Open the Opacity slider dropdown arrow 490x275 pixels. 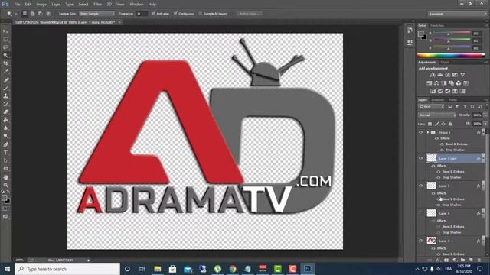(485, 115)
